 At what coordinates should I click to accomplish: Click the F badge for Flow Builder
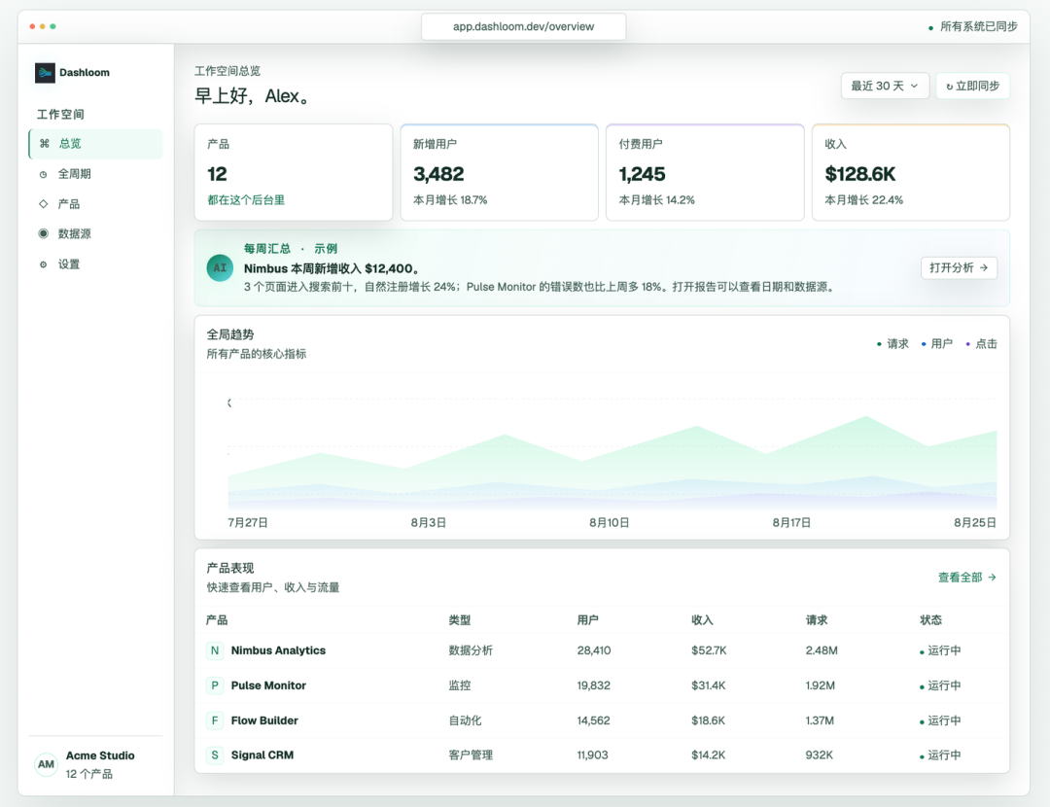pos(214,720)
